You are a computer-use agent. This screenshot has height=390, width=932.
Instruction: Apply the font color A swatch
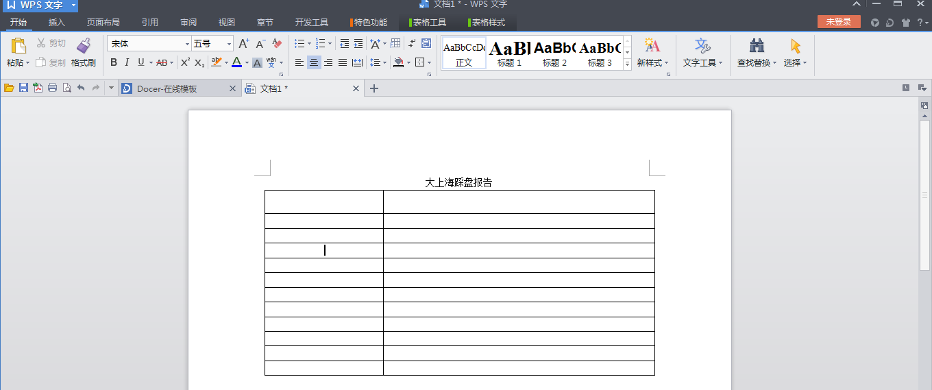pyautogui.click(x=236, y=62)
